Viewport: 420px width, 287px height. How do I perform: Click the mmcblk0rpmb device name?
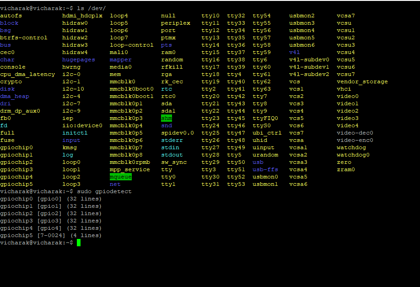pyautogui.click(x=129, y=162)
